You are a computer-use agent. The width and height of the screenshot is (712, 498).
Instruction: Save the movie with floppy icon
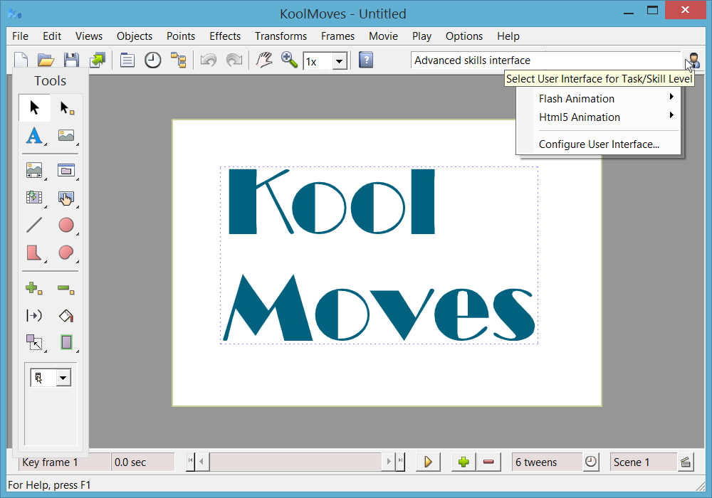[71, 60]
